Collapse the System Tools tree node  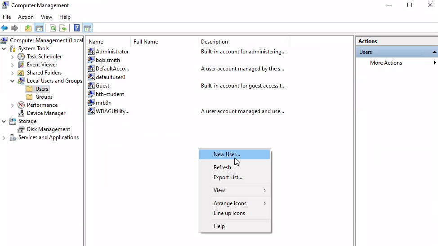(4, 48)
